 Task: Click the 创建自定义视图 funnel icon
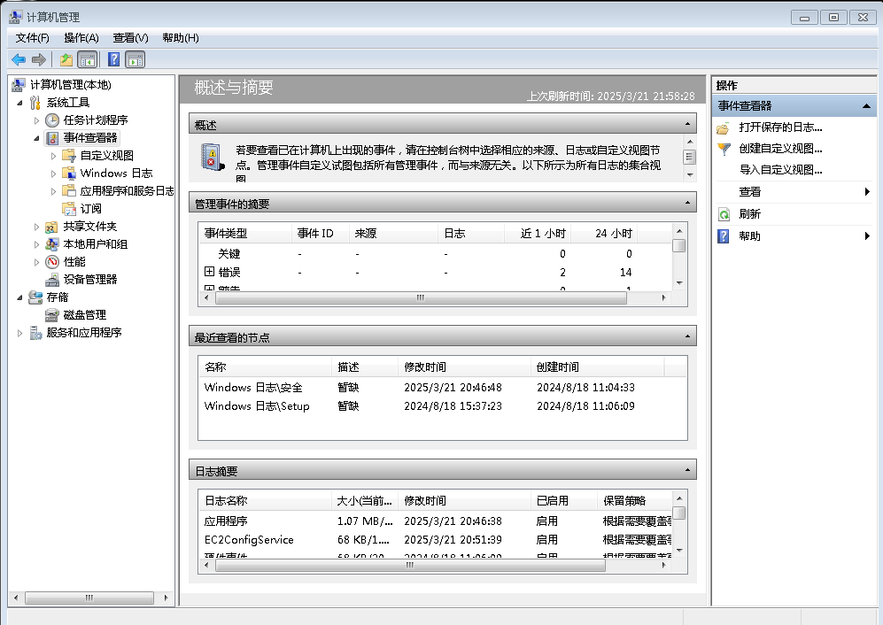coord(724,149)
